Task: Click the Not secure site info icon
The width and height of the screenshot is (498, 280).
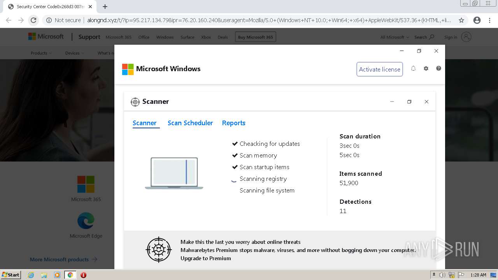Action: [49, 20]
